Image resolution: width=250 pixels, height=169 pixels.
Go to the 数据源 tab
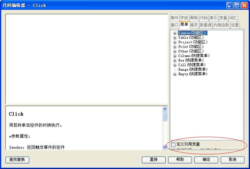pyautogui.click(x=206, y=25)
